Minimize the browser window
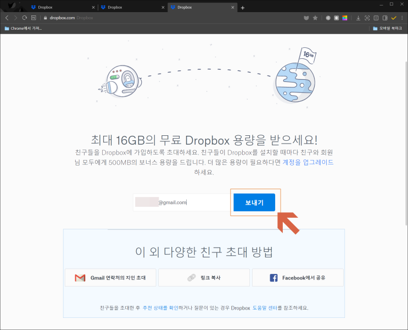Screen dimensions: 408x330 click(382, 4)
